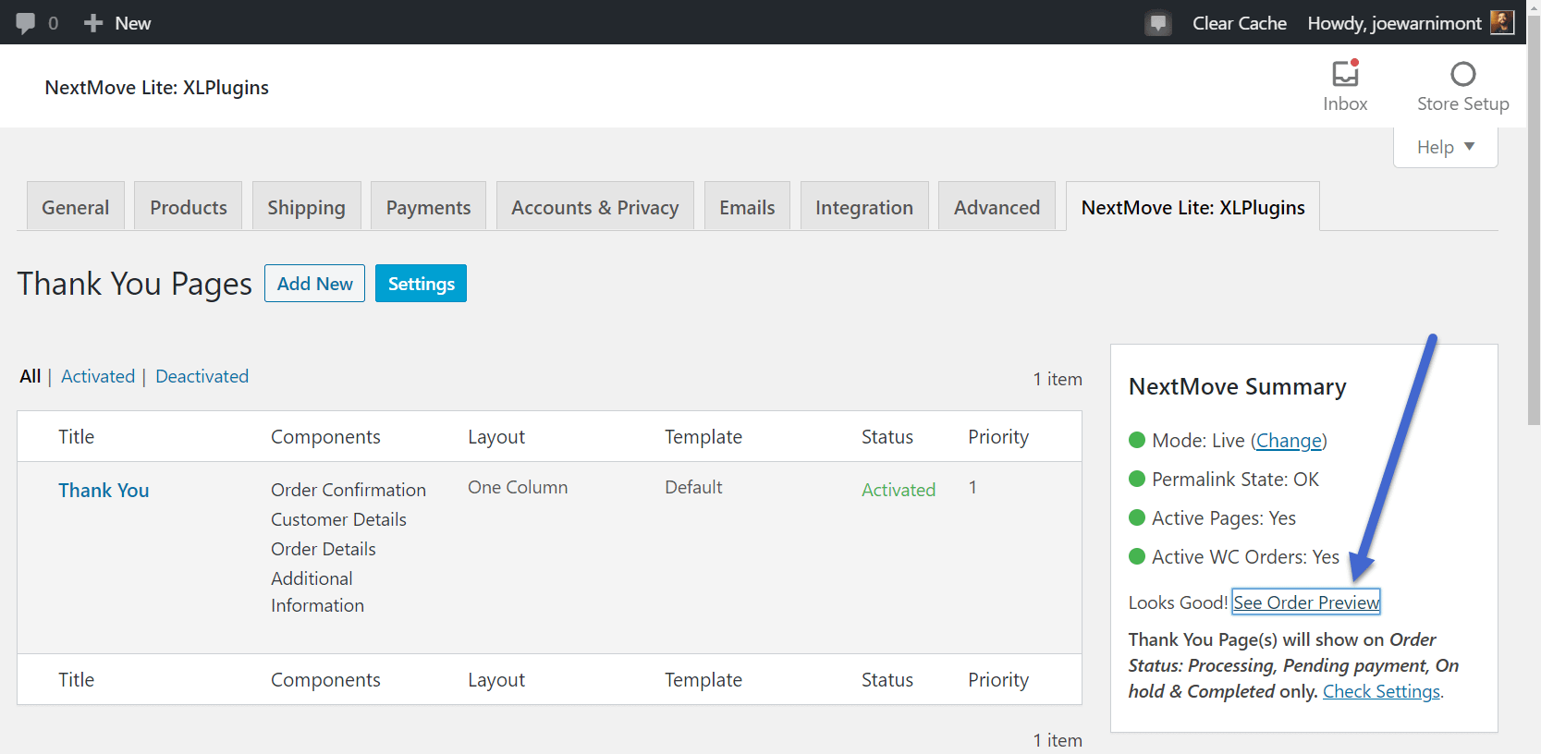Open the Payments tab
1541x754 pixels.
pyautogui.click(x=428, y=207)
